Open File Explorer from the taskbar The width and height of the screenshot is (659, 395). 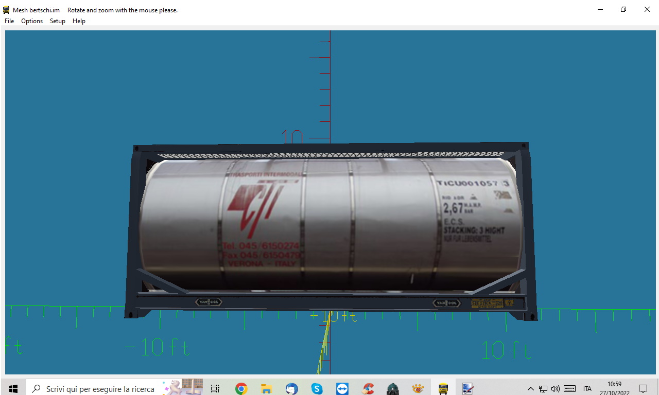pos(266,389)
